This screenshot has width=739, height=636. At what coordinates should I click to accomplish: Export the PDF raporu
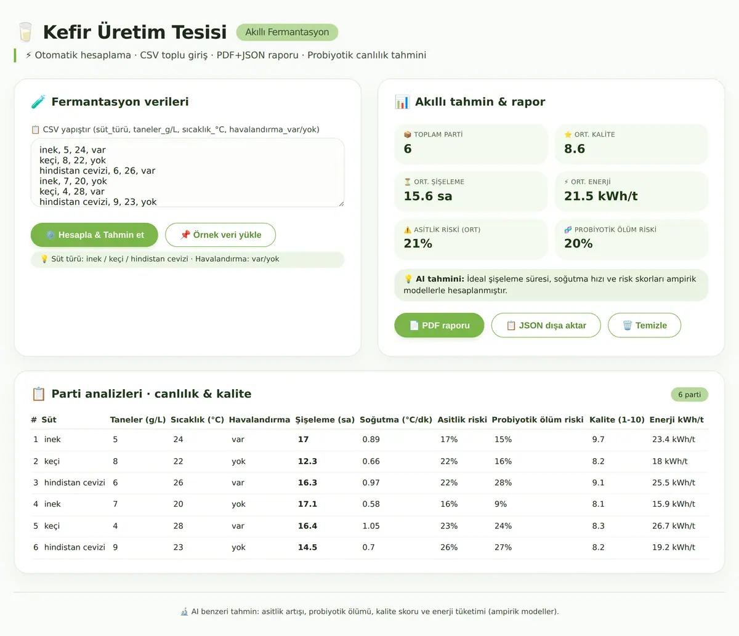tap(439, 326)
